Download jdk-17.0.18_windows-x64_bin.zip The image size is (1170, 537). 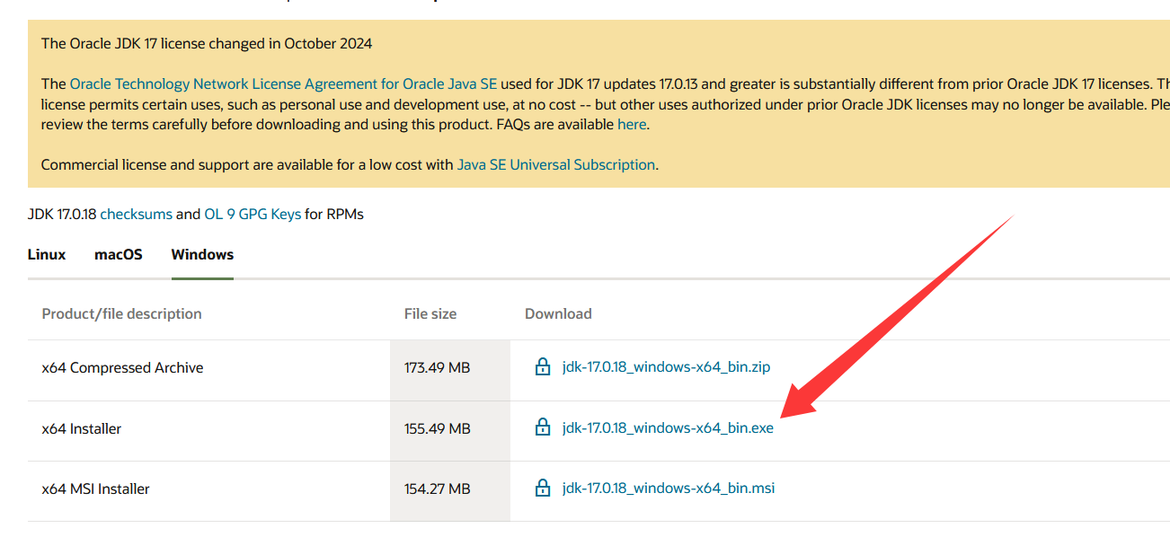point(666,367)
